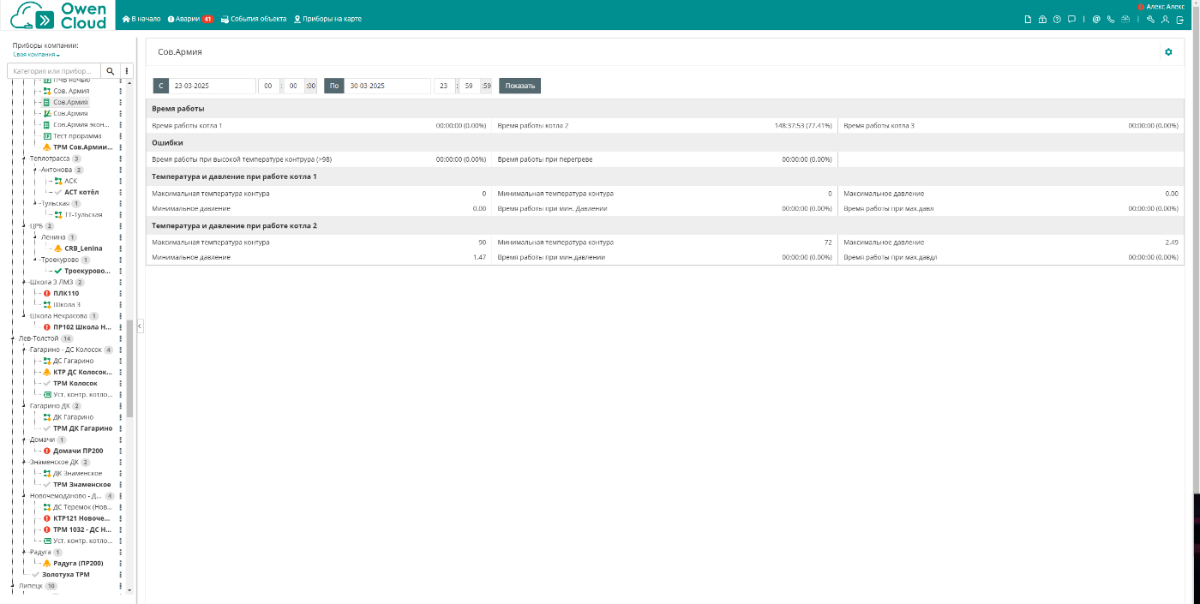Collapse the Теплотрасса tree group
Screen dimensions: 1200x604
[23, 158]
